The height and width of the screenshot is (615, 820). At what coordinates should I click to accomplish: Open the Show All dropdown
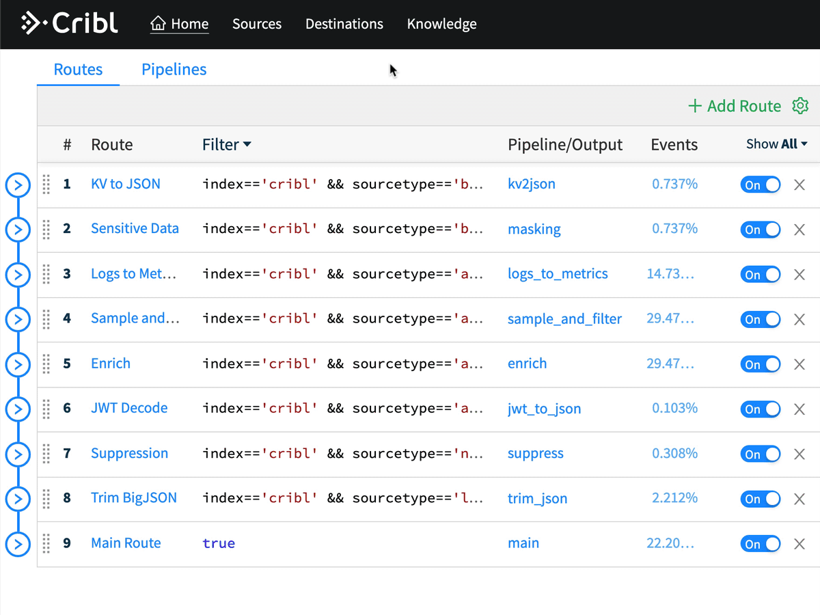[x=776, y=144]
